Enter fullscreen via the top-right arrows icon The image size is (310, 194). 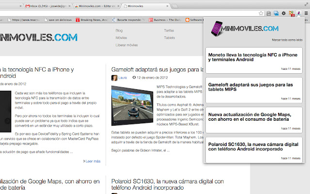click(306, 4)
